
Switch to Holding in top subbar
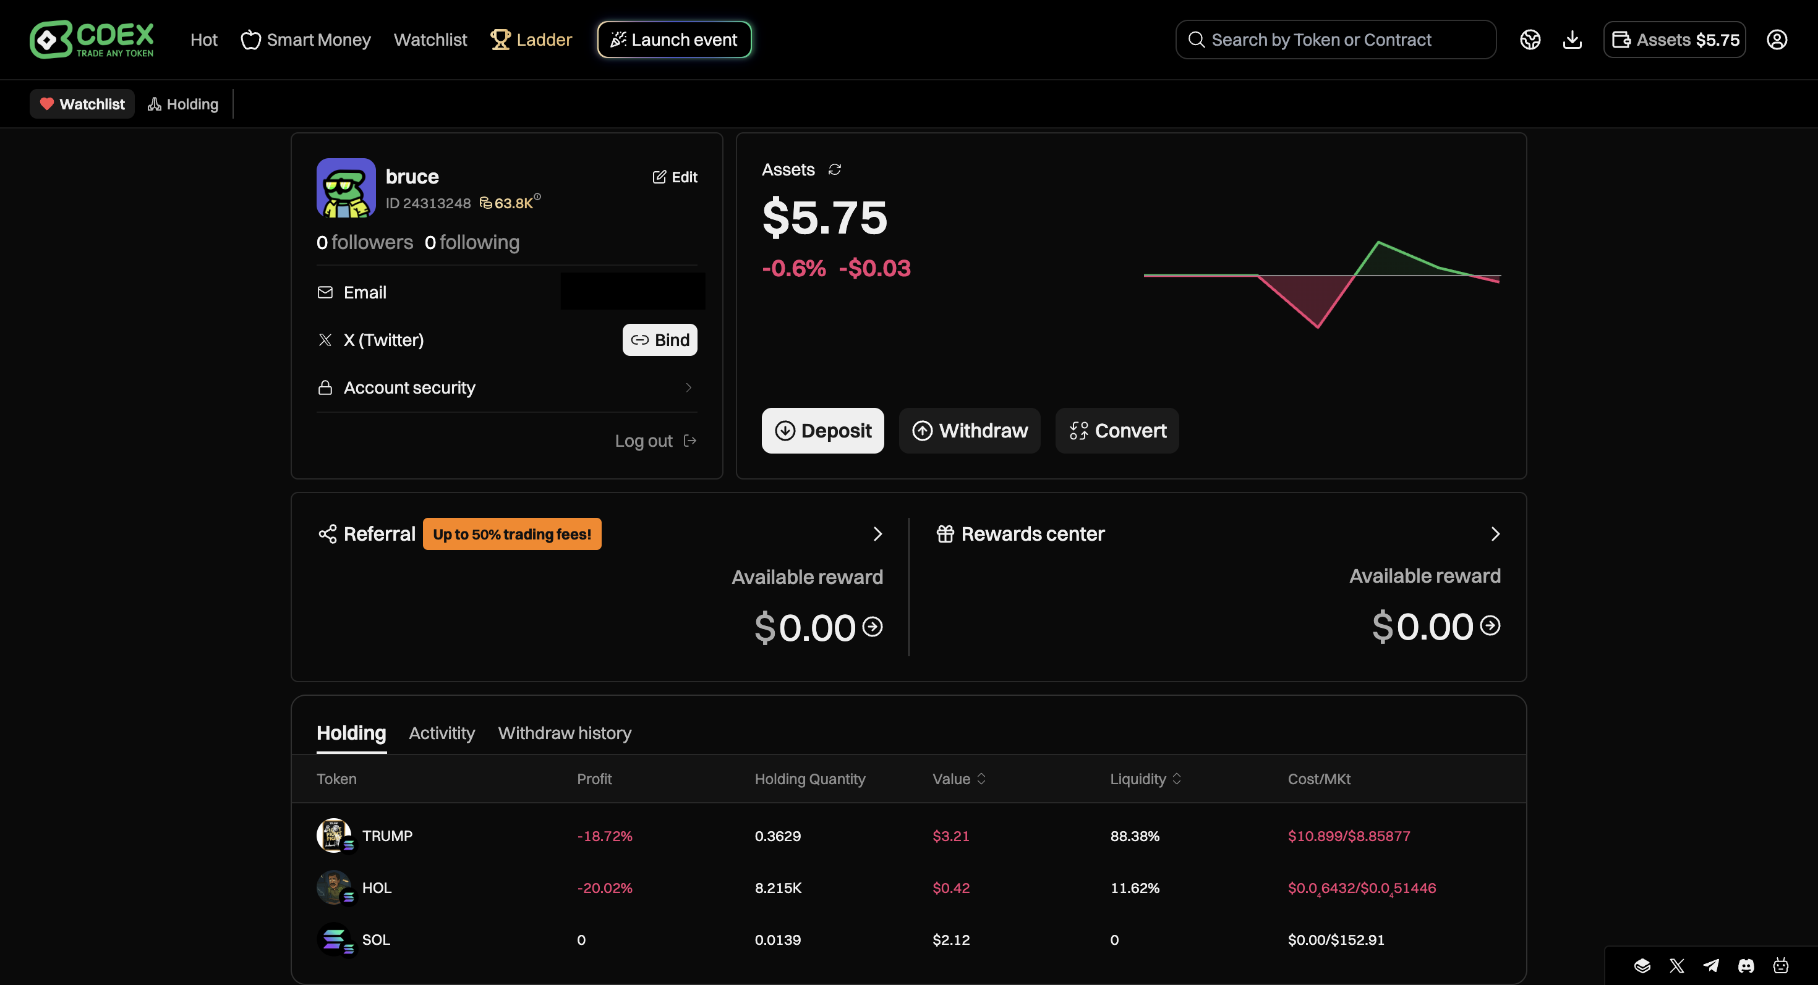tap(183, 104)
